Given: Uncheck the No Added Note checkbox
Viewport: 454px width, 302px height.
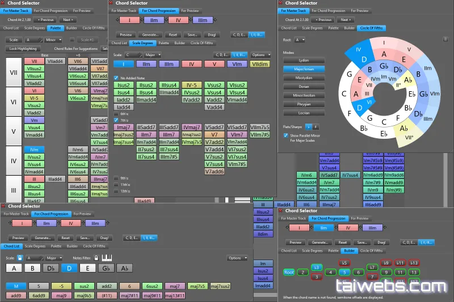Looking at the screenshot, I should (x=116, y=78).
